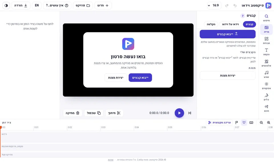274x162 pixels.
Task: Add a flag marker on timeline
Action: [x=237, y=122]
